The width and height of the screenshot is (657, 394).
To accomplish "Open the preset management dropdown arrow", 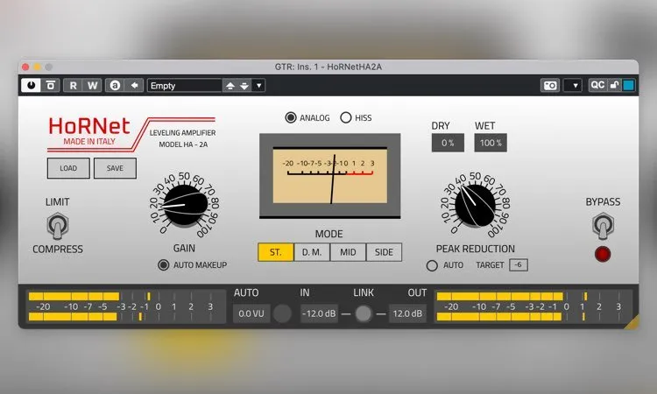I will coord(259,86).
